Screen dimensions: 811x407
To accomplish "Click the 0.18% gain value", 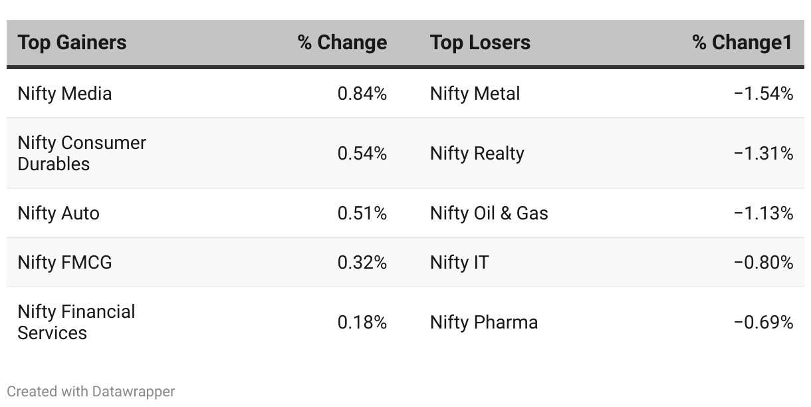I will click(362, 322).
